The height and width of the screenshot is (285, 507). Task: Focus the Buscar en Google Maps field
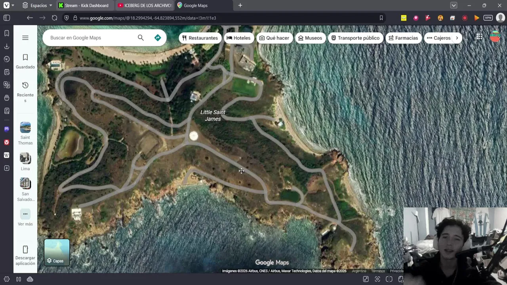pos(91,38)
